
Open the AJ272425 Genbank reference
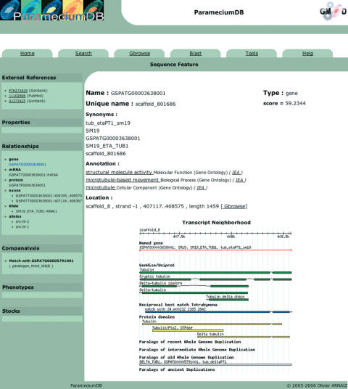pyautogui.click(x=17, y=101)
